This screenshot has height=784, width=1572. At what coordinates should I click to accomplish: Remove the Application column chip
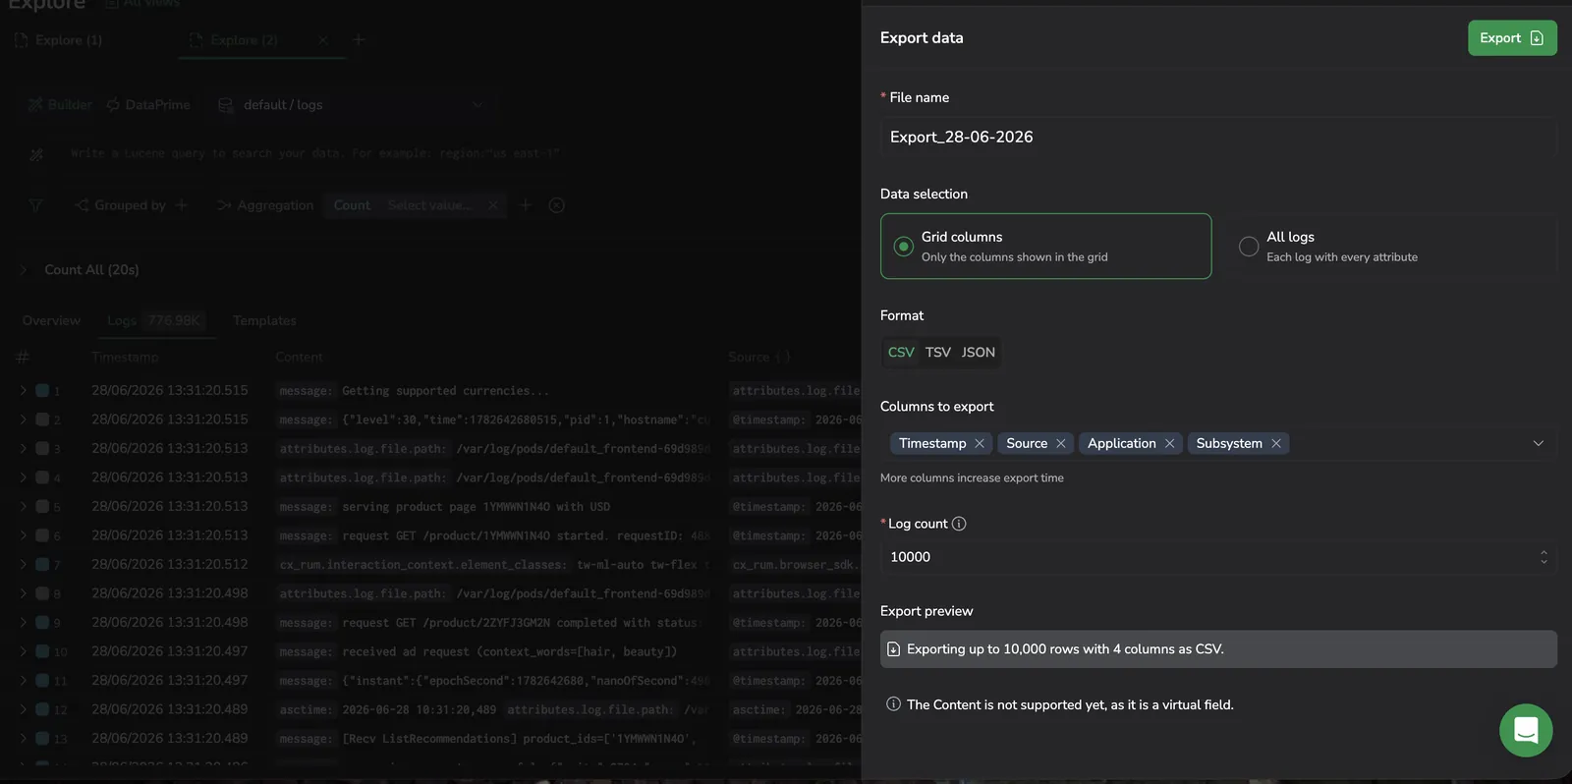[x=1170, y=443]
